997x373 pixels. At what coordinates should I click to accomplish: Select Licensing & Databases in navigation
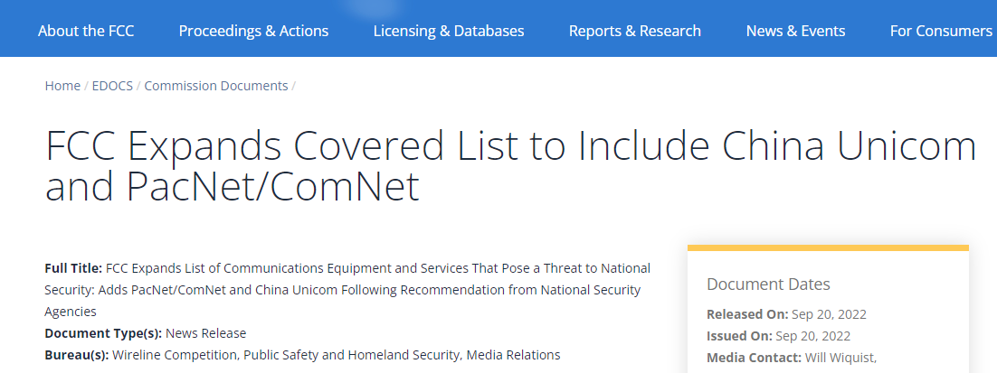[449, 31]
